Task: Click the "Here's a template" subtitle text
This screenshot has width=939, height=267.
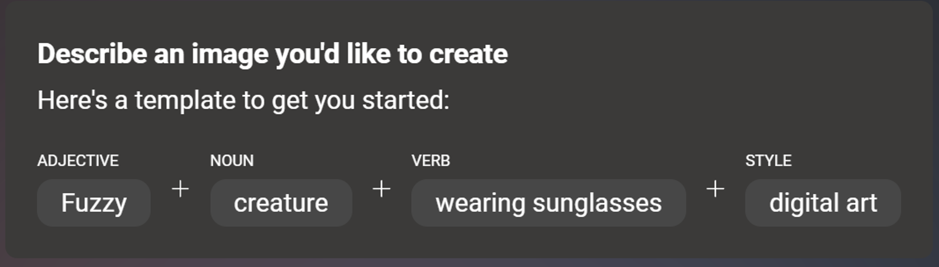Action: click(x=243, y=101)
